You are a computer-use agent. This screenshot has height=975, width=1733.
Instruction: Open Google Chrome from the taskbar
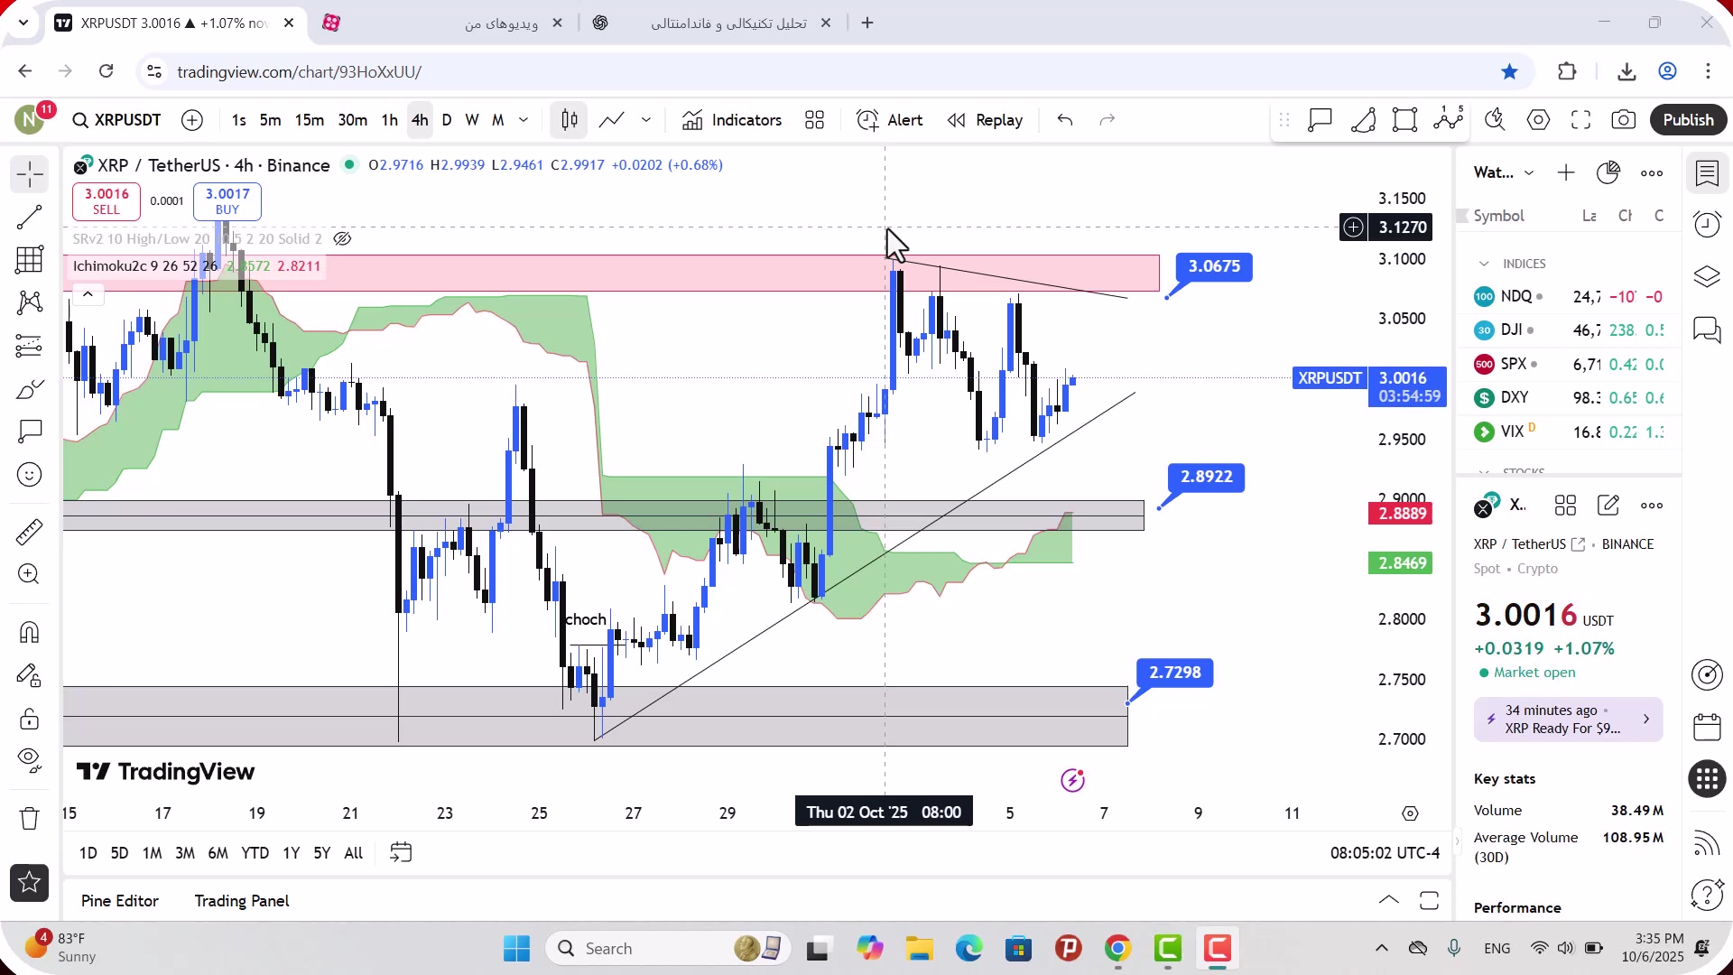click(x=1118, y=949)
